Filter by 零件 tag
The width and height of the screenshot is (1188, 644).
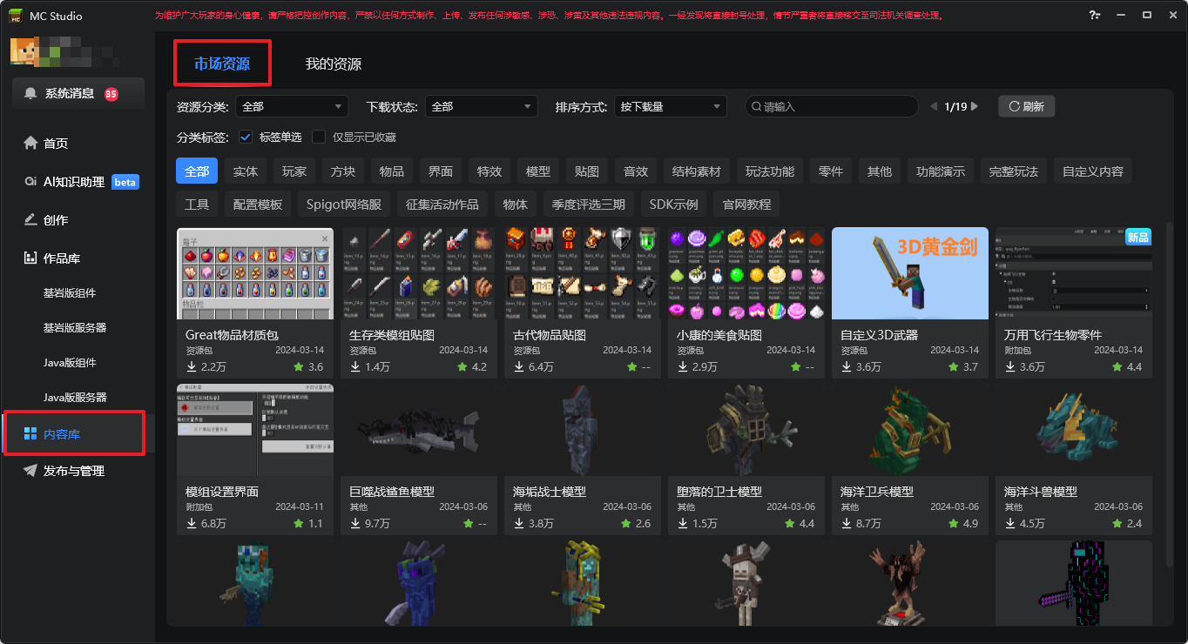tap(831, 171)
